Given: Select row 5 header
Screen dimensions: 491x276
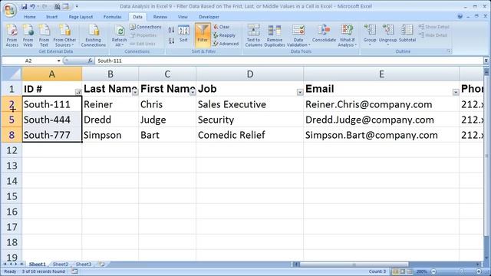Looking at the screenshot, I should click(12, 120).
